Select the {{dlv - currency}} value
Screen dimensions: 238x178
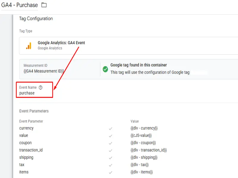click(144, 128)
